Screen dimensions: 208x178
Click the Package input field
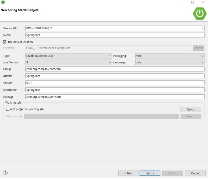(x=115, y=97)
